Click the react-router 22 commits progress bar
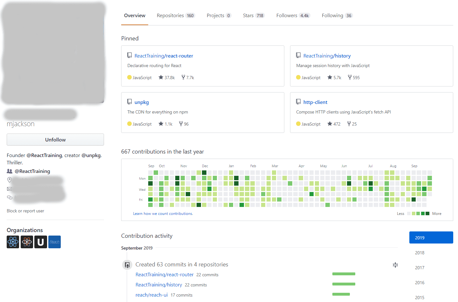The height and width of the screenshot is (302, 458). [x=344, y=274]
